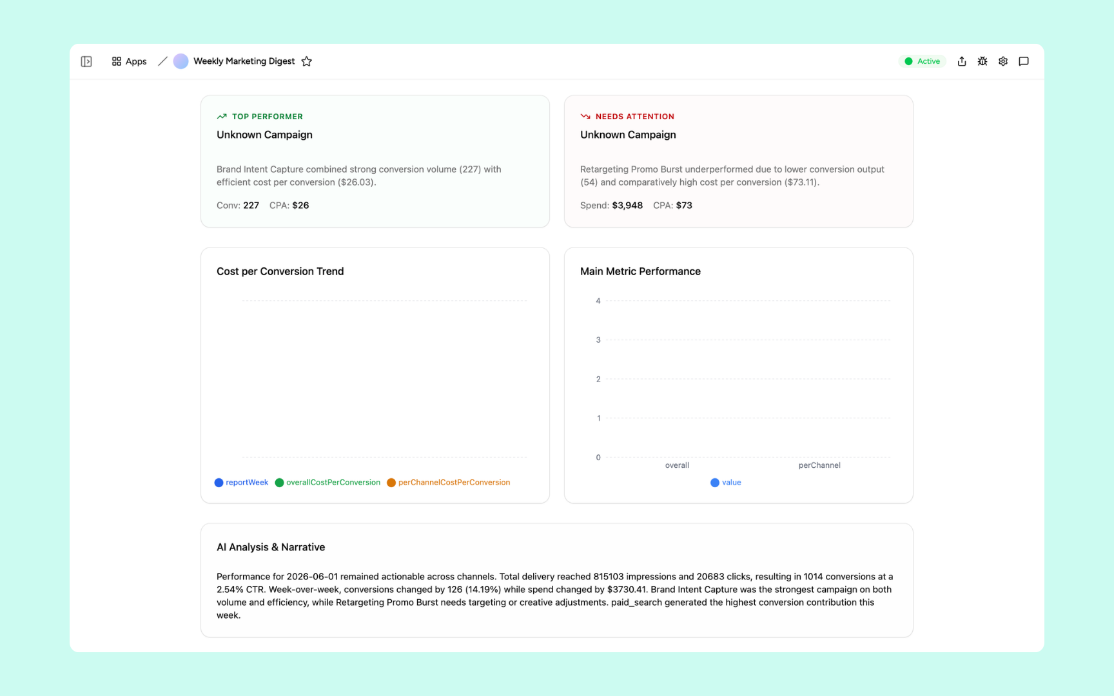This screenshot has height=696, width=1114.
Task: Click the overallCostPerConversion legend label
Action: (333, 483)
